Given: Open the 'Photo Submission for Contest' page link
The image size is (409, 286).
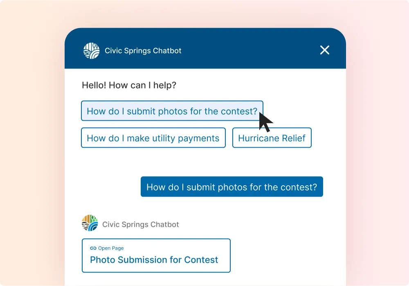Looking at the screenshot, I should (x=154, y=260).
